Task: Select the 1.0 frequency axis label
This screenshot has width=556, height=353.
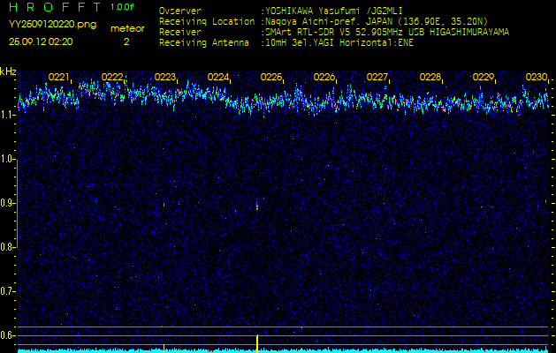Action: click(x=8, y=160)
